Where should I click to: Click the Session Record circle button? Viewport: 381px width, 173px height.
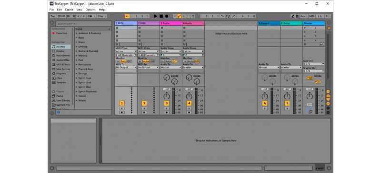[193, 16]
